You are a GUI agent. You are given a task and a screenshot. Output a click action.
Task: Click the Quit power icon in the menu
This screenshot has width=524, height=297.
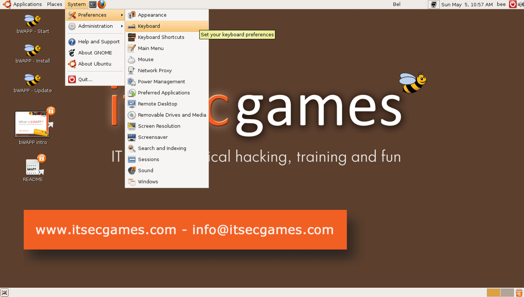click(72, 79)
